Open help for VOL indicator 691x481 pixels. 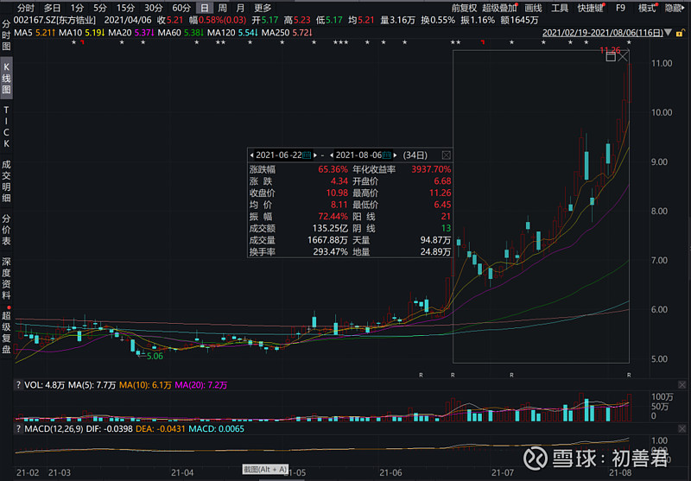point(18,385)
